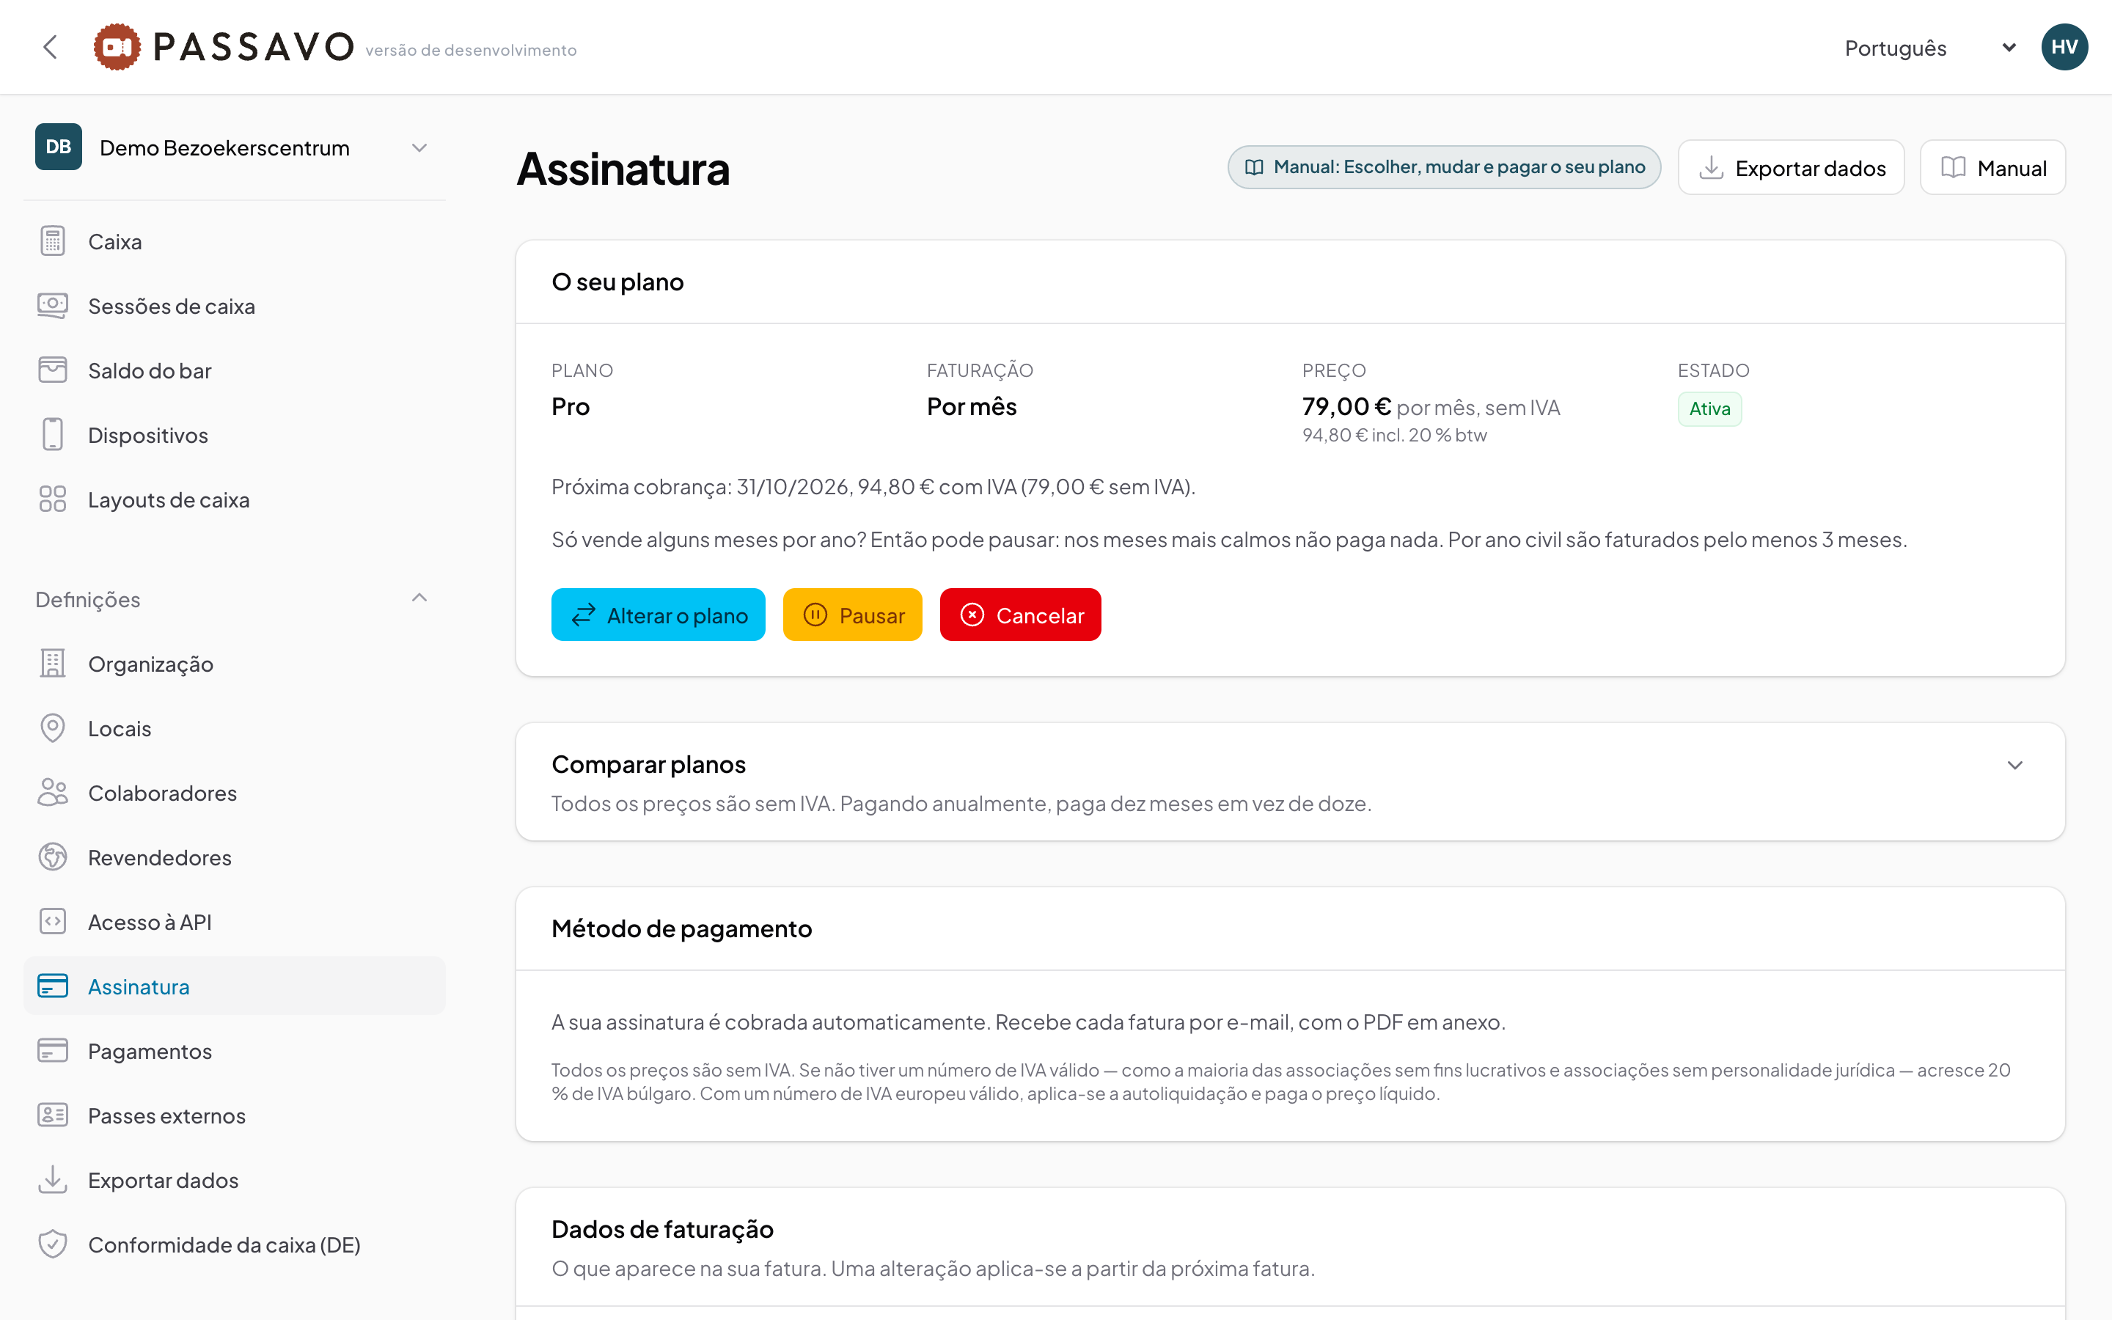The width and height of the screenshot is (2112, 1320).
Task: Open the Português language dropdown
Action: [x=1930, y=48]
